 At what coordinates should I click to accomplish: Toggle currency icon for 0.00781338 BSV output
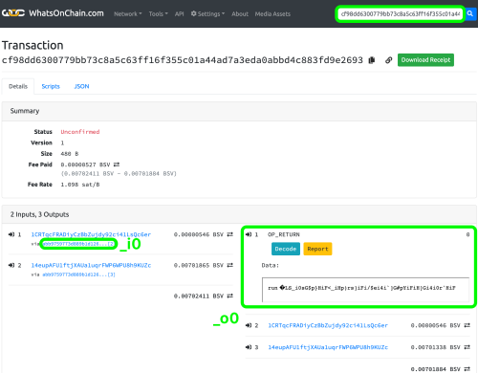[467, 347]
